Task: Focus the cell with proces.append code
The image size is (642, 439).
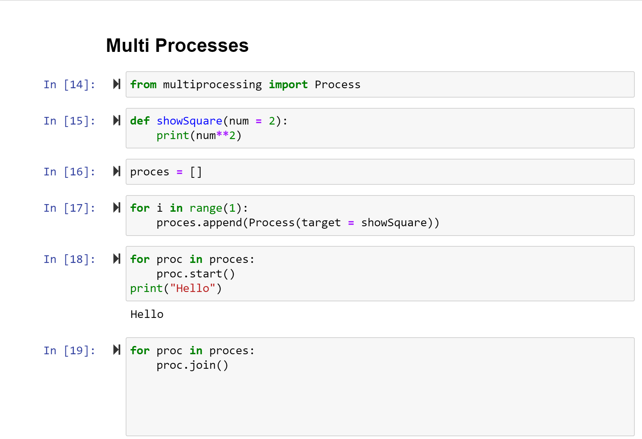Action: tap(380, 216)
